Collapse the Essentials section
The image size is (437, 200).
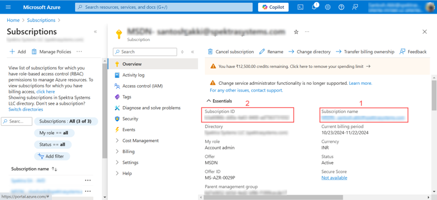pyautogui.click(x=219, y=101)
